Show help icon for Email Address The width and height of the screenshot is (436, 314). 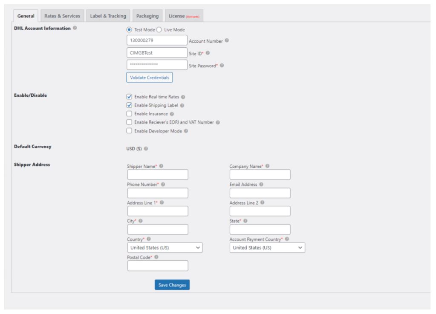[261, 184]
